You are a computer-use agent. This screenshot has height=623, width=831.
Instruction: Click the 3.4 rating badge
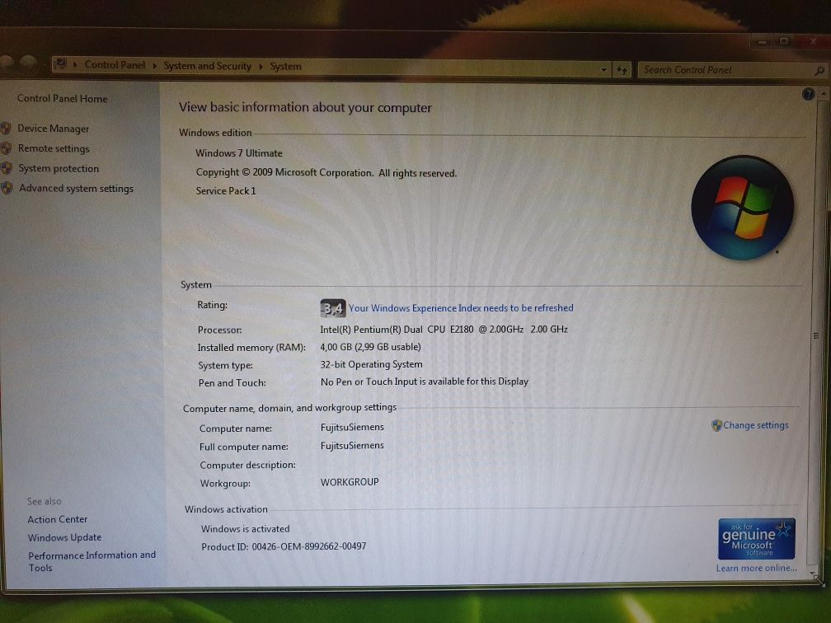[333, 308]
